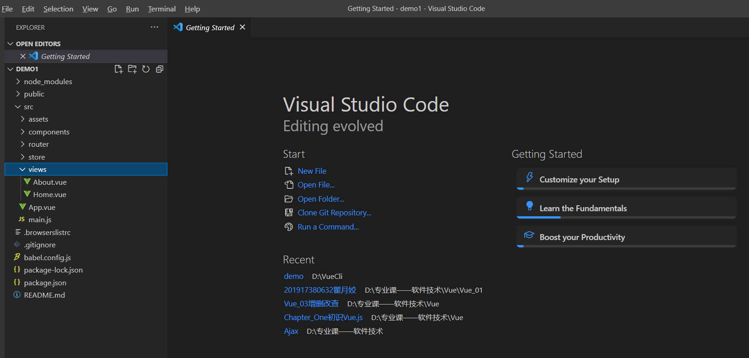Collapse the views folder
The image size is (749, 358).
pos(22,169)
